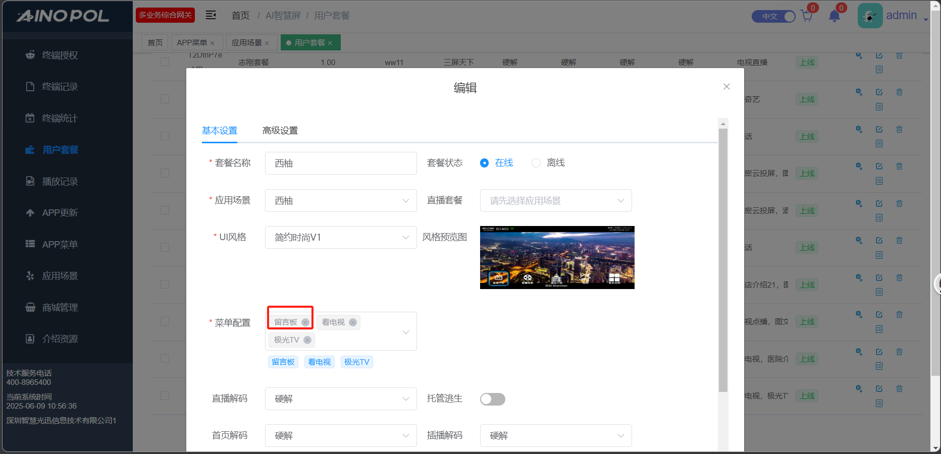941x454 pixels.
Task: Click the 多业务综合网关 button
Action: [x=165, y=15]
